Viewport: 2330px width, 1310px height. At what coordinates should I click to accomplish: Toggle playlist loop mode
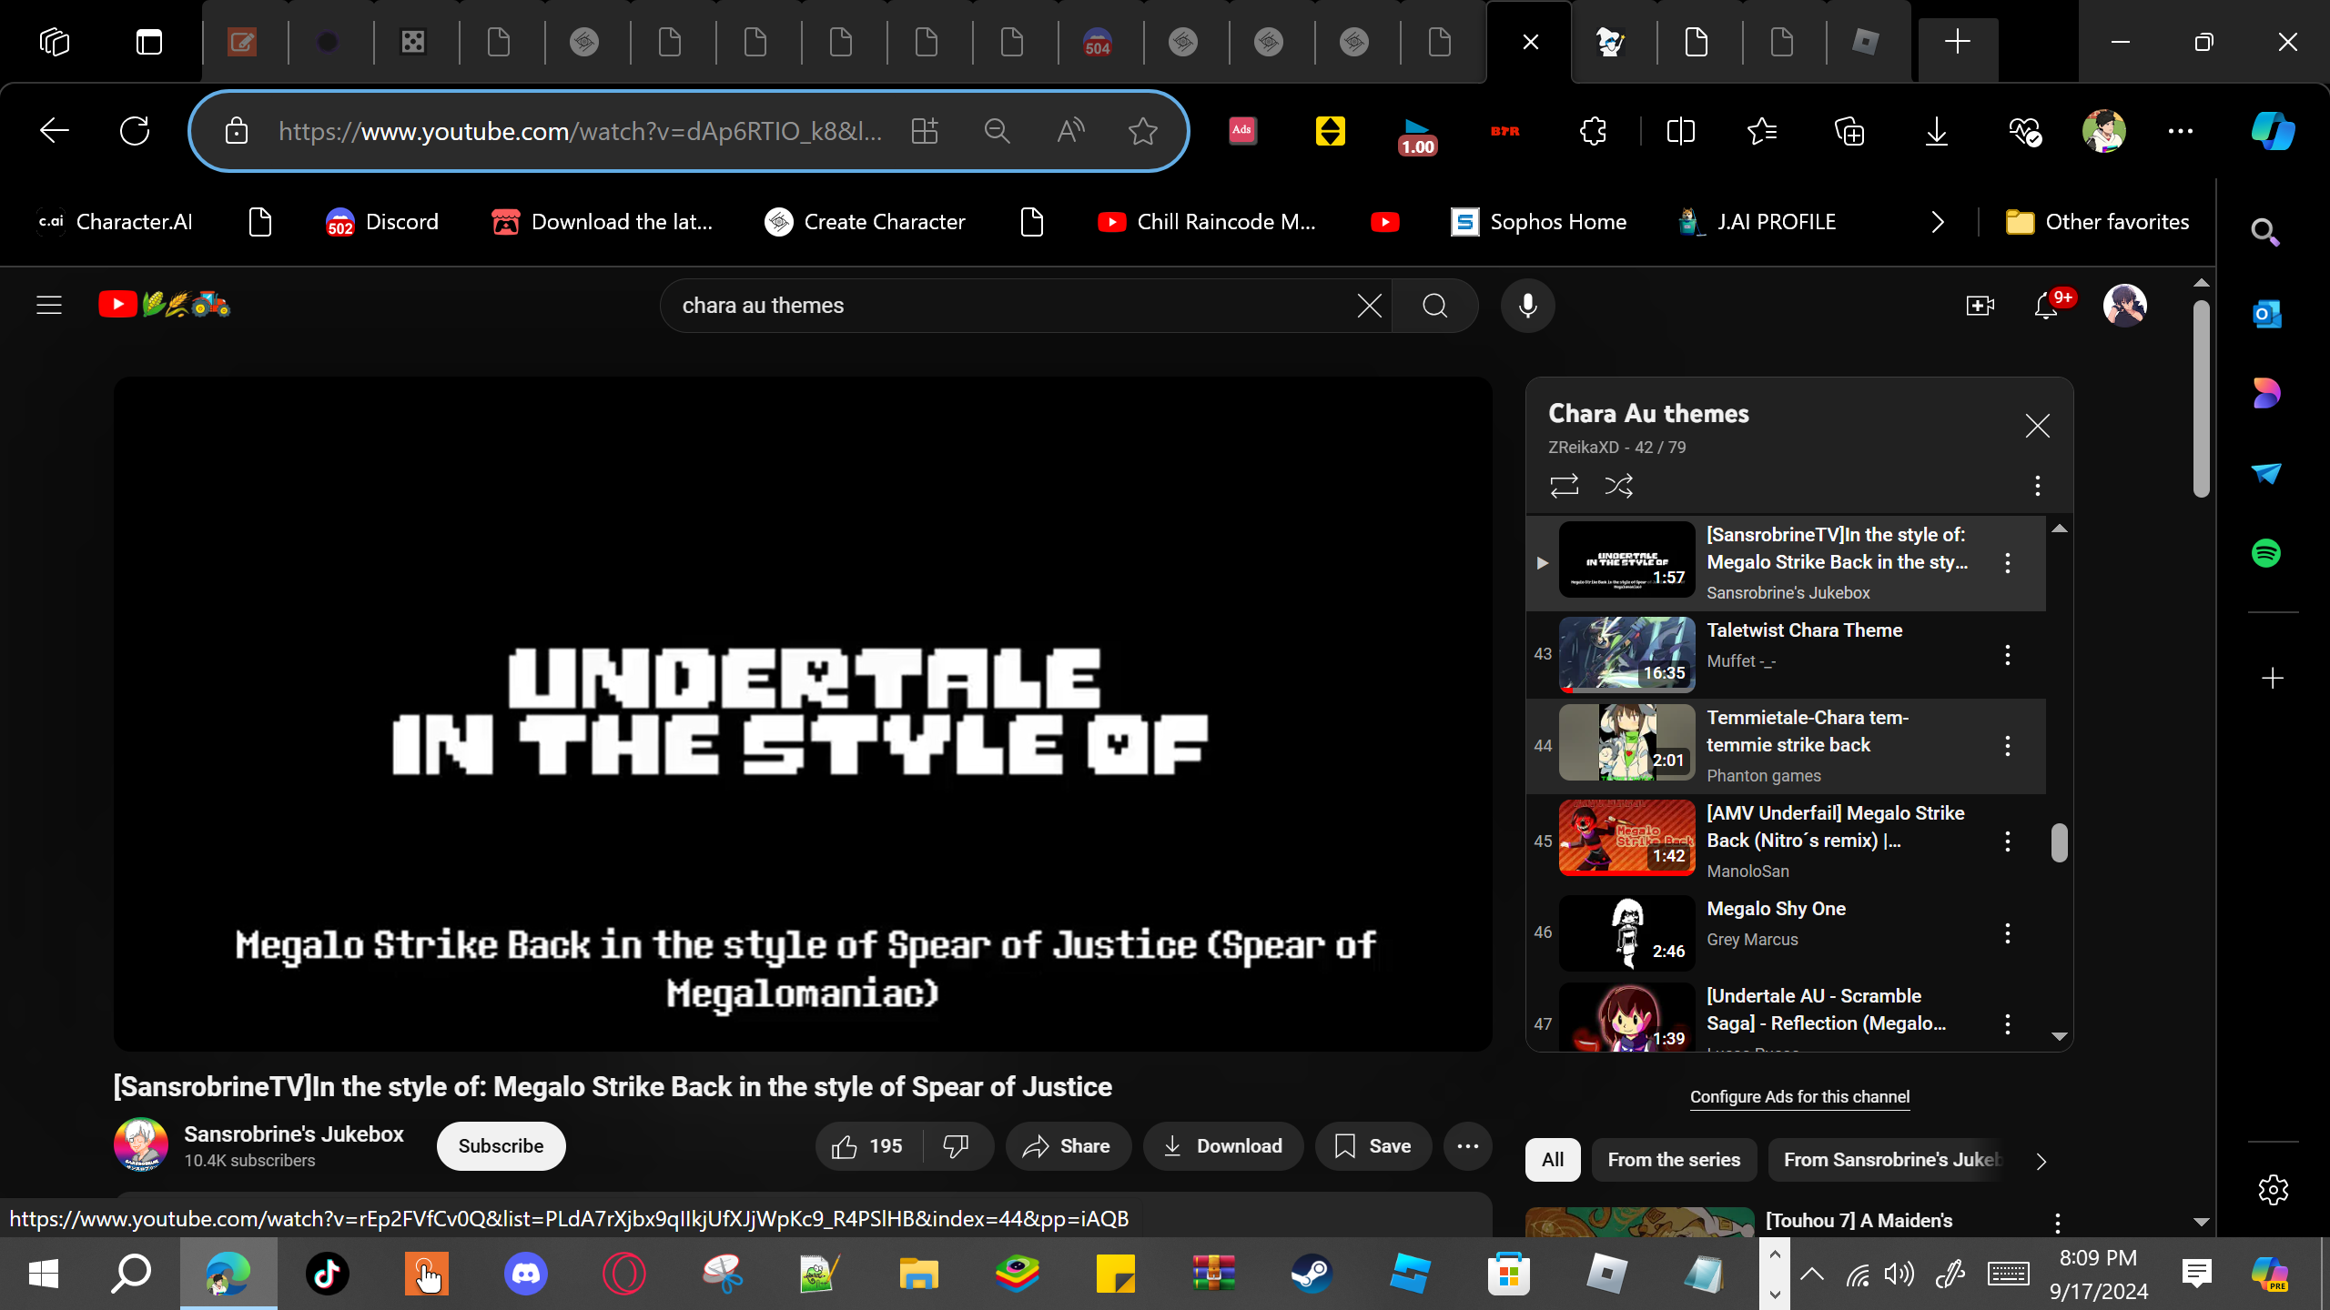click(1564, 486)
